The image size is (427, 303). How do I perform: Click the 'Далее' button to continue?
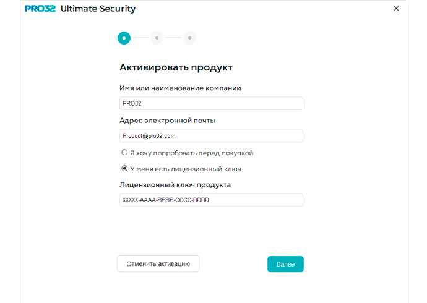285,264
